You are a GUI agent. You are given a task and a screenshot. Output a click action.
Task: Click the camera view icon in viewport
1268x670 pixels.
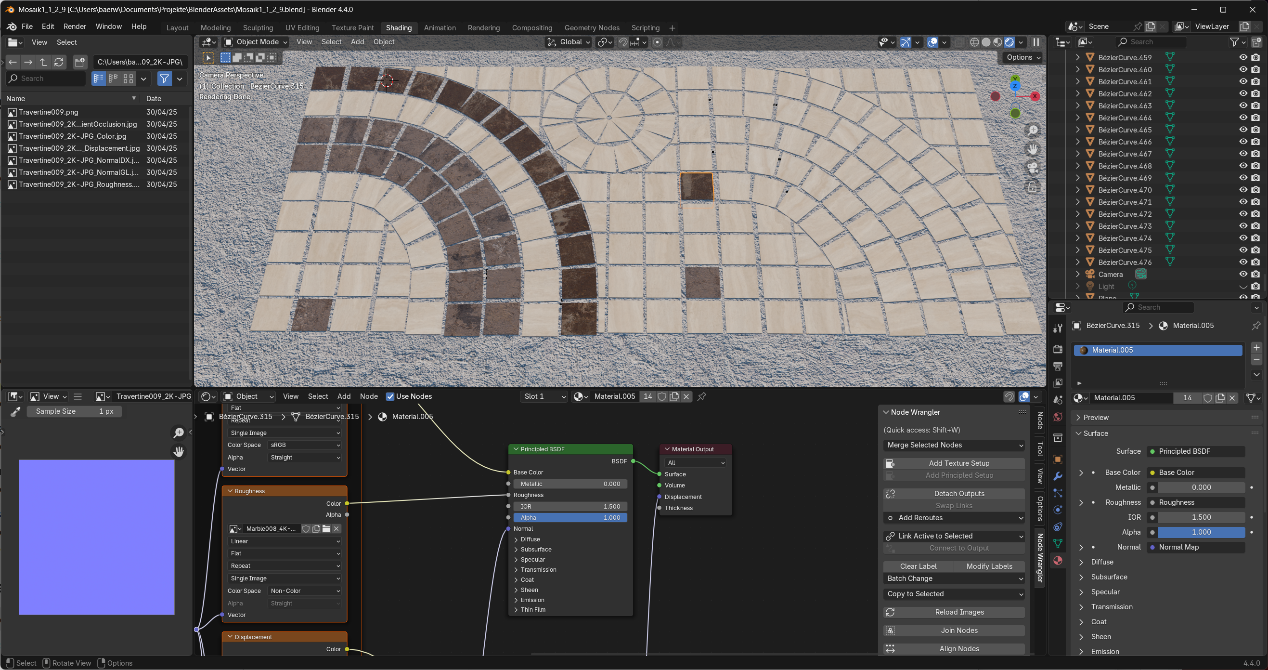[x=1032, y=168]
